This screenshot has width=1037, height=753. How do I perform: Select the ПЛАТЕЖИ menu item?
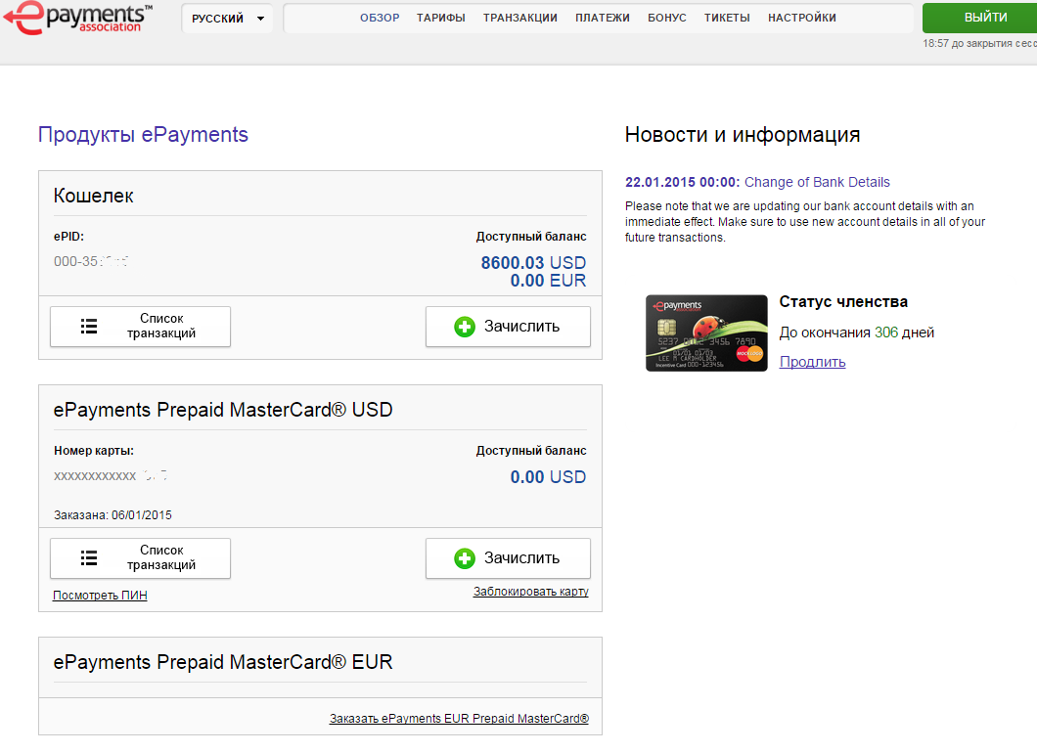click(x=603, y=18)
